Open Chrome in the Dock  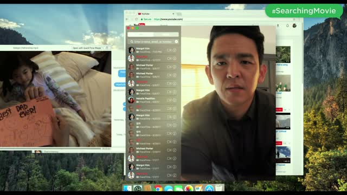(x=158, y=188)
